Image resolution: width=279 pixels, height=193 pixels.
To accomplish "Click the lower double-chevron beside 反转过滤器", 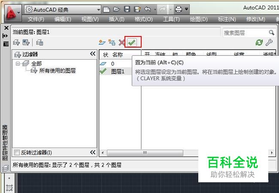I will [x=93, y=152].
